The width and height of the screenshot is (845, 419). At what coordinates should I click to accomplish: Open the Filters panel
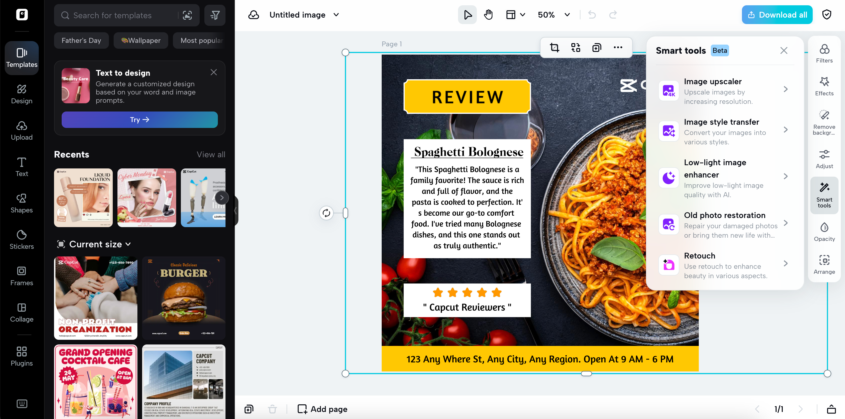coord(824,54)
